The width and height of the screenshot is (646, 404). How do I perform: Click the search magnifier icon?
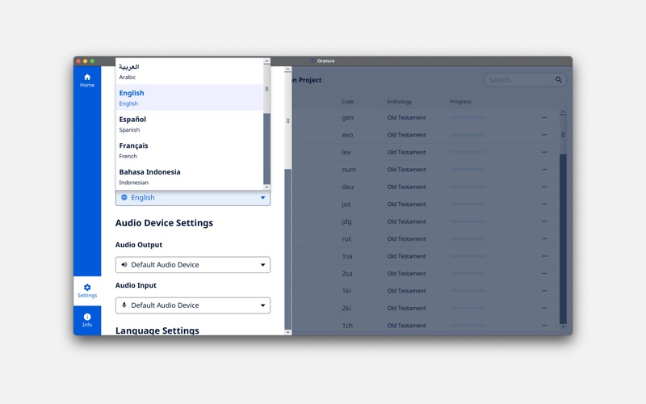click(x=558, y=79)
